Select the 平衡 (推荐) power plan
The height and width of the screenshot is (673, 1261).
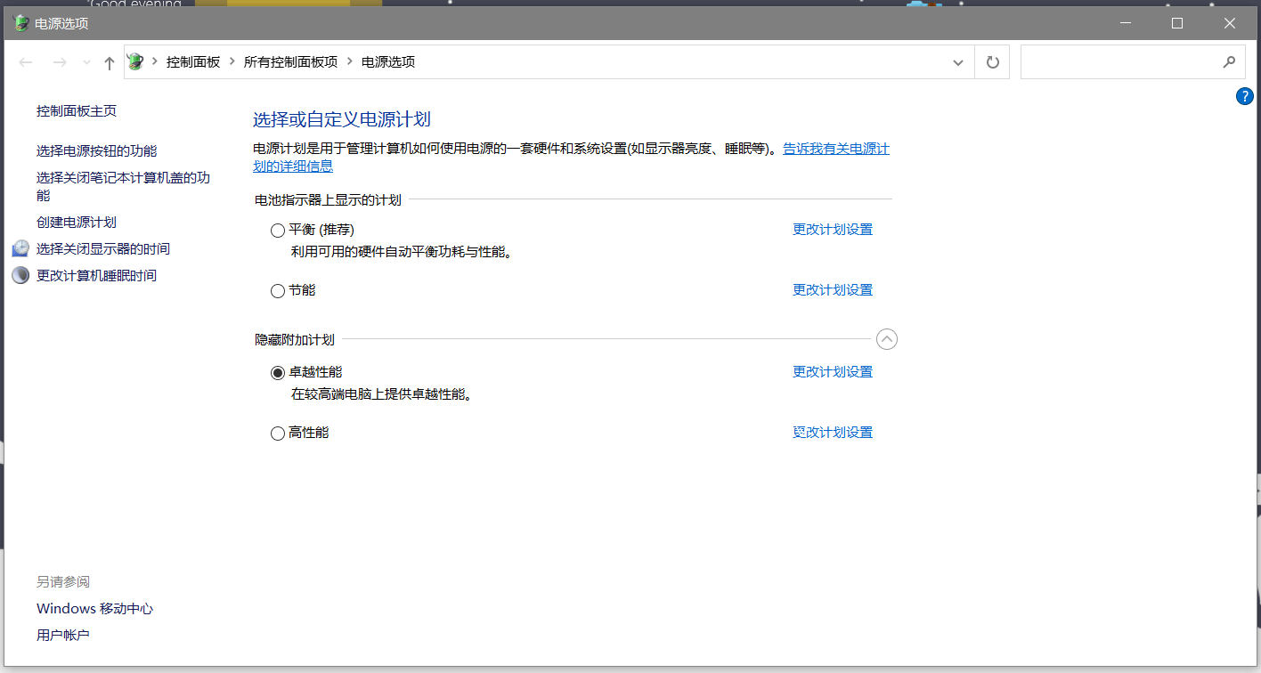point(278,231)
